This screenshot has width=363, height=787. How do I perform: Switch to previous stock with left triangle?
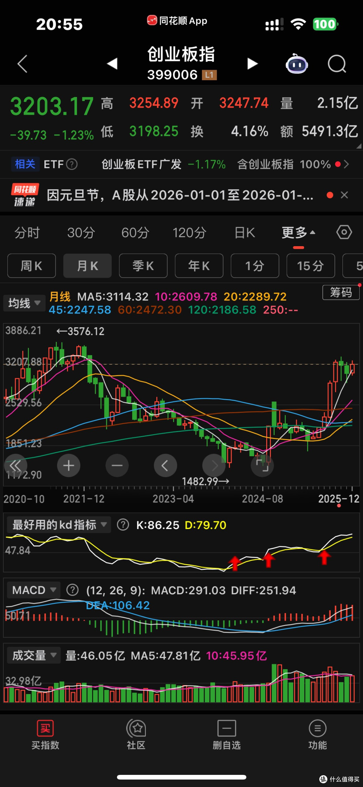pos(112,63)
